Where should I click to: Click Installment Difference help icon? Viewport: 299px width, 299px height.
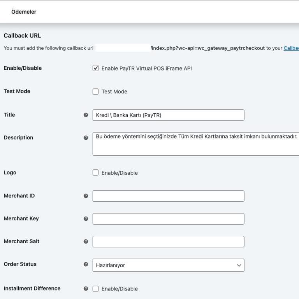(x=86, y=288)
